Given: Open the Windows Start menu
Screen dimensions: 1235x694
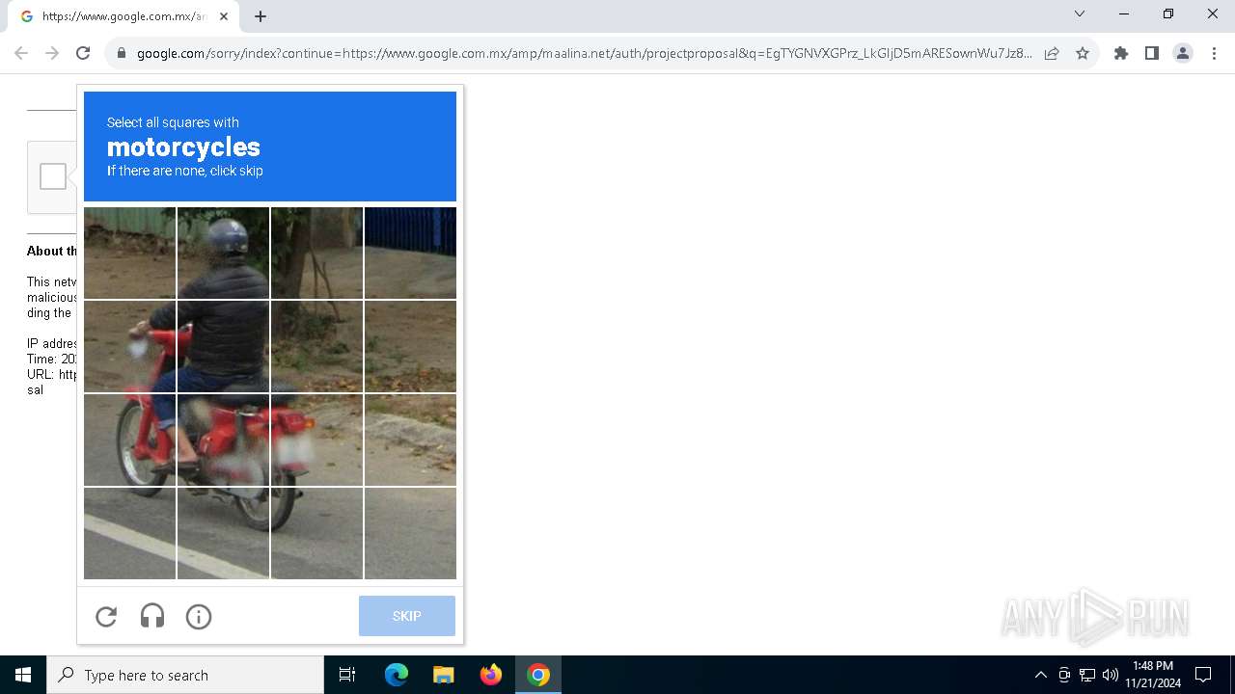Looking at the screenshot, I should click(x=23, y=675).
